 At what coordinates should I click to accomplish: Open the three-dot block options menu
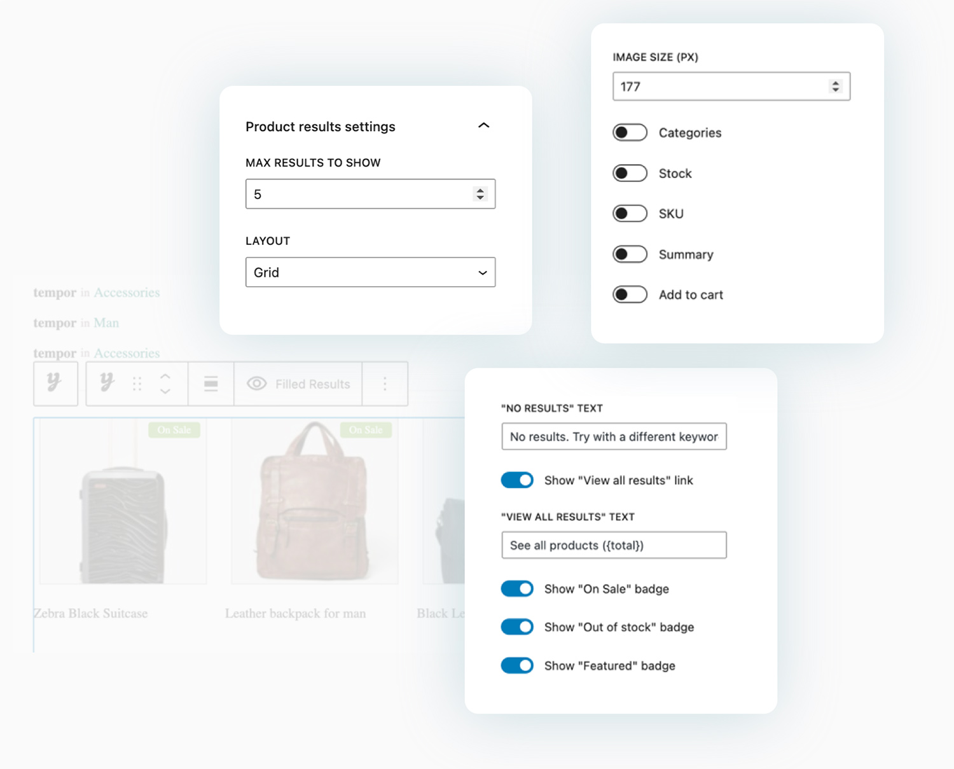click(x=385, y=384)
